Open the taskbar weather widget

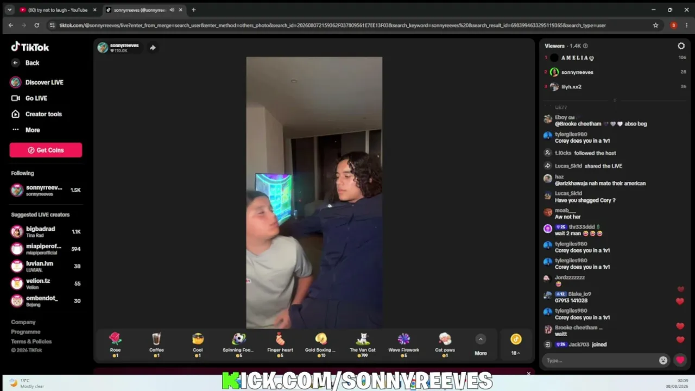click(27, 383)
